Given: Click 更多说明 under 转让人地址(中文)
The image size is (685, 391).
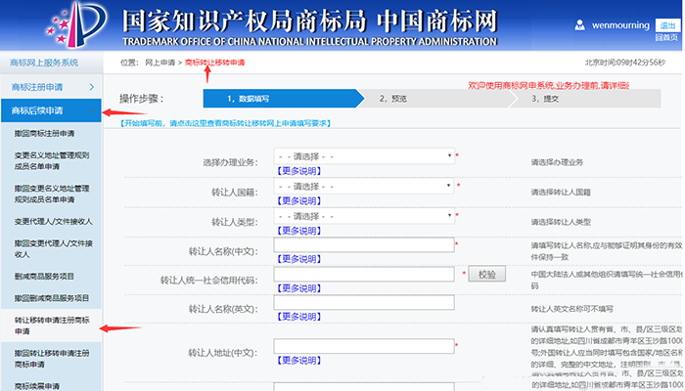Looking at the screenshot, I should pyautogui.click(x=299, y=361).
